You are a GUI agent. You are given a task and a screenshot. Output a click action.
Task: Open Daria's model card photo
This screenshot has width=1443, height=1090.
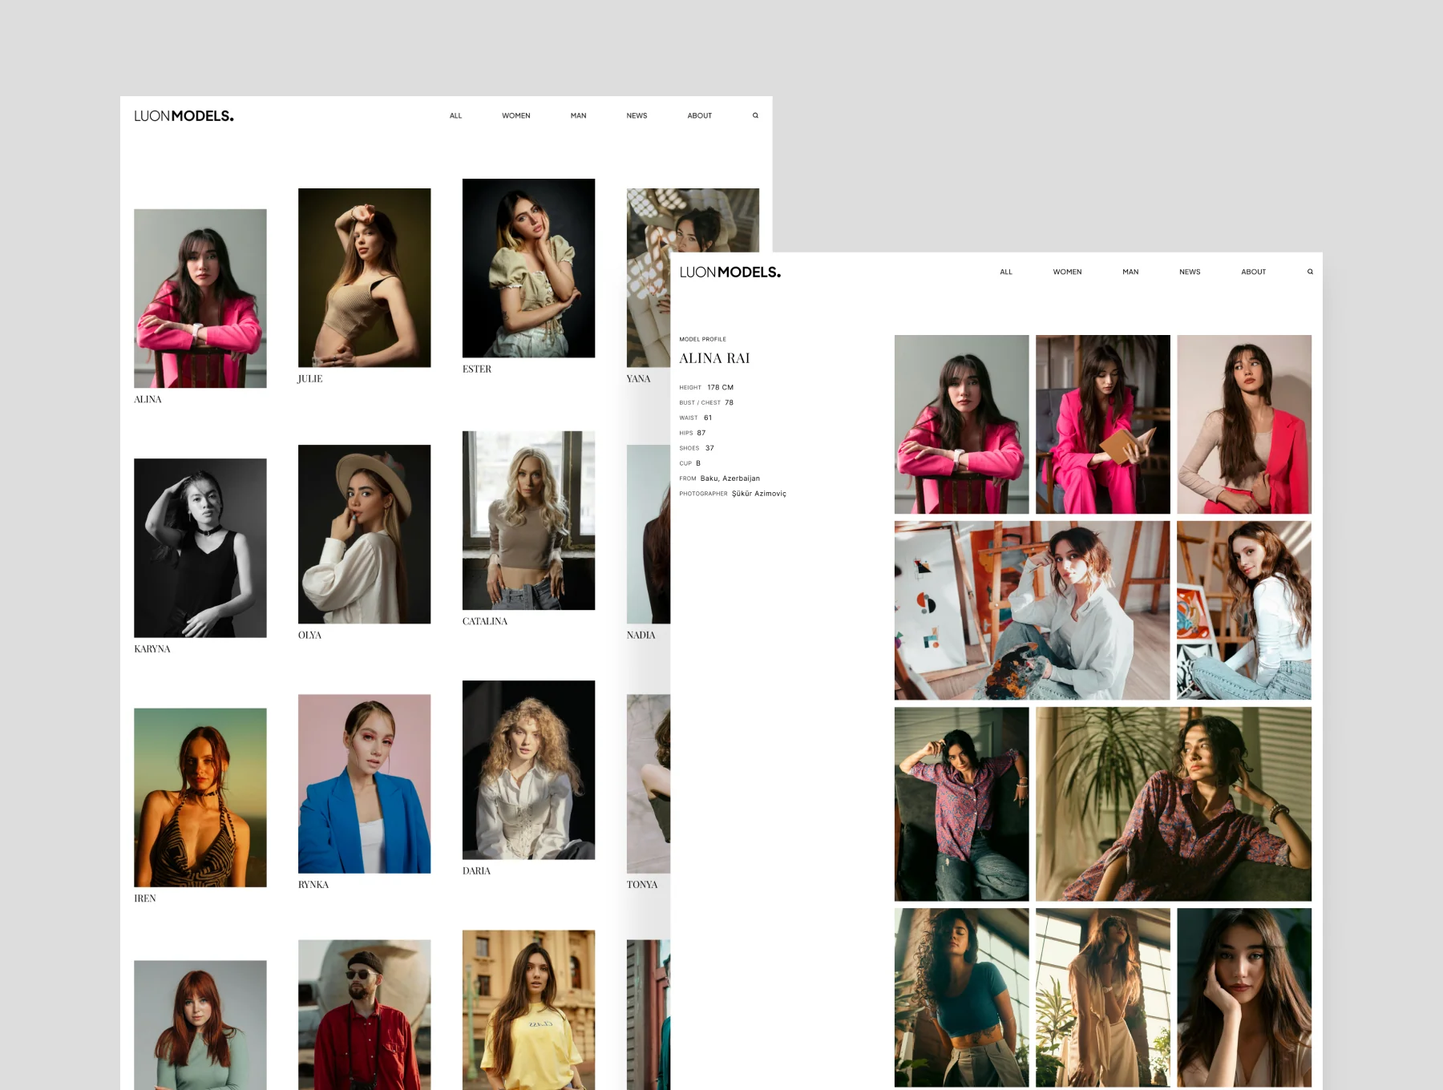point(528,770)
